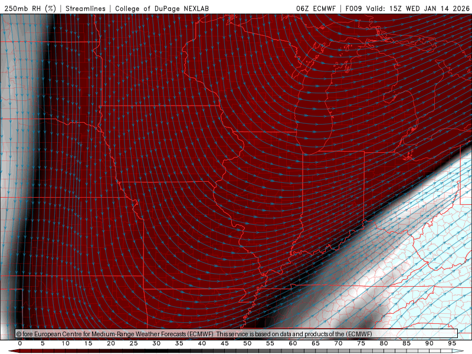Click the "65" color scale label
This screenshot has height=354, width=472.
click(x=316, y=343)
